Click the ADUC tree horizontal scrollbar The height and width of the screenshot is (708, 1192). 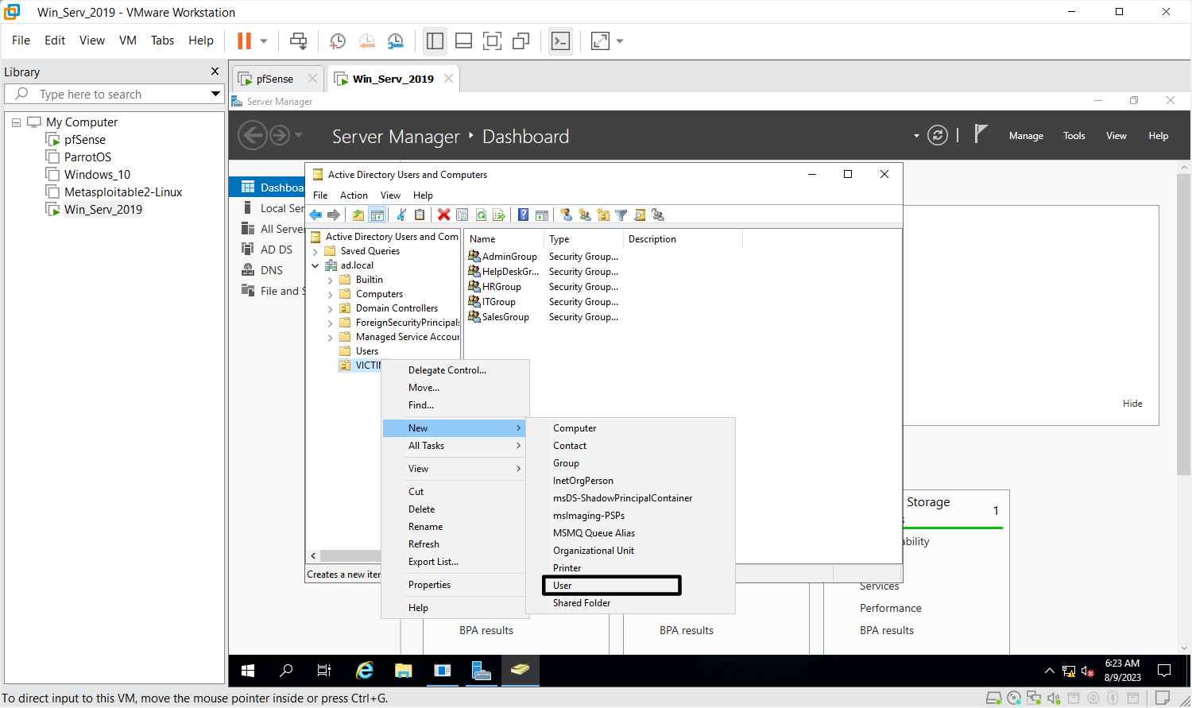(350, 556)
